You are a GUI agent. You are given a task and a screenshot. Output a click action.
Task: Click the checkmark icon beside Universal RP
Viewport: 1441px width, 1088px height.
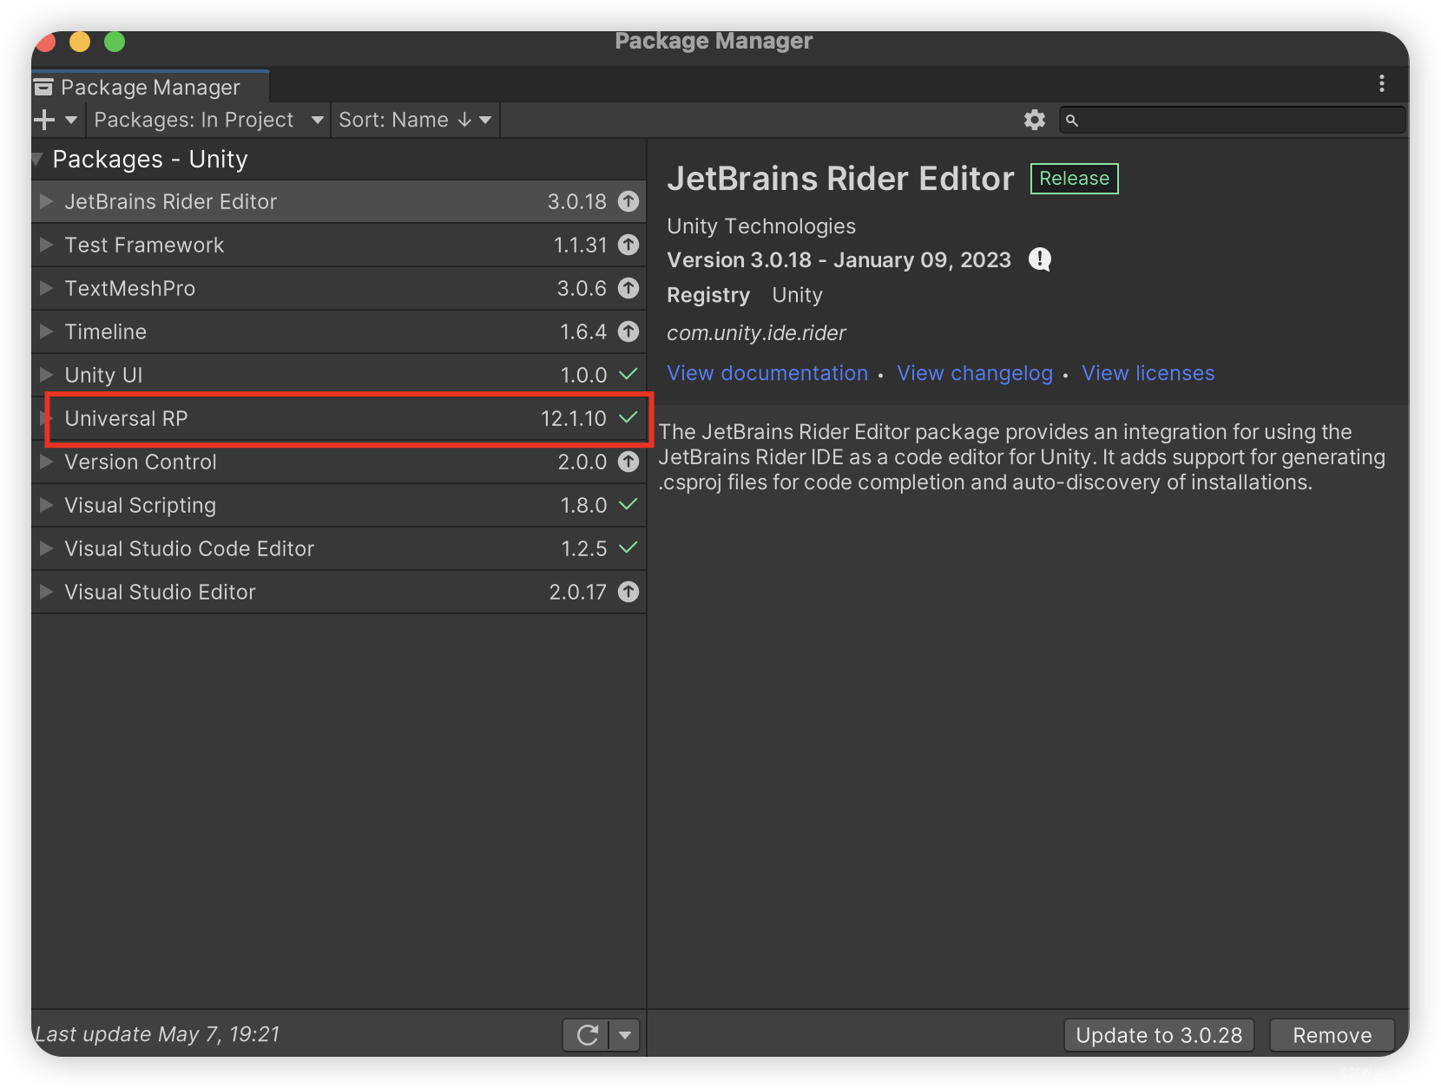point(627,418)
